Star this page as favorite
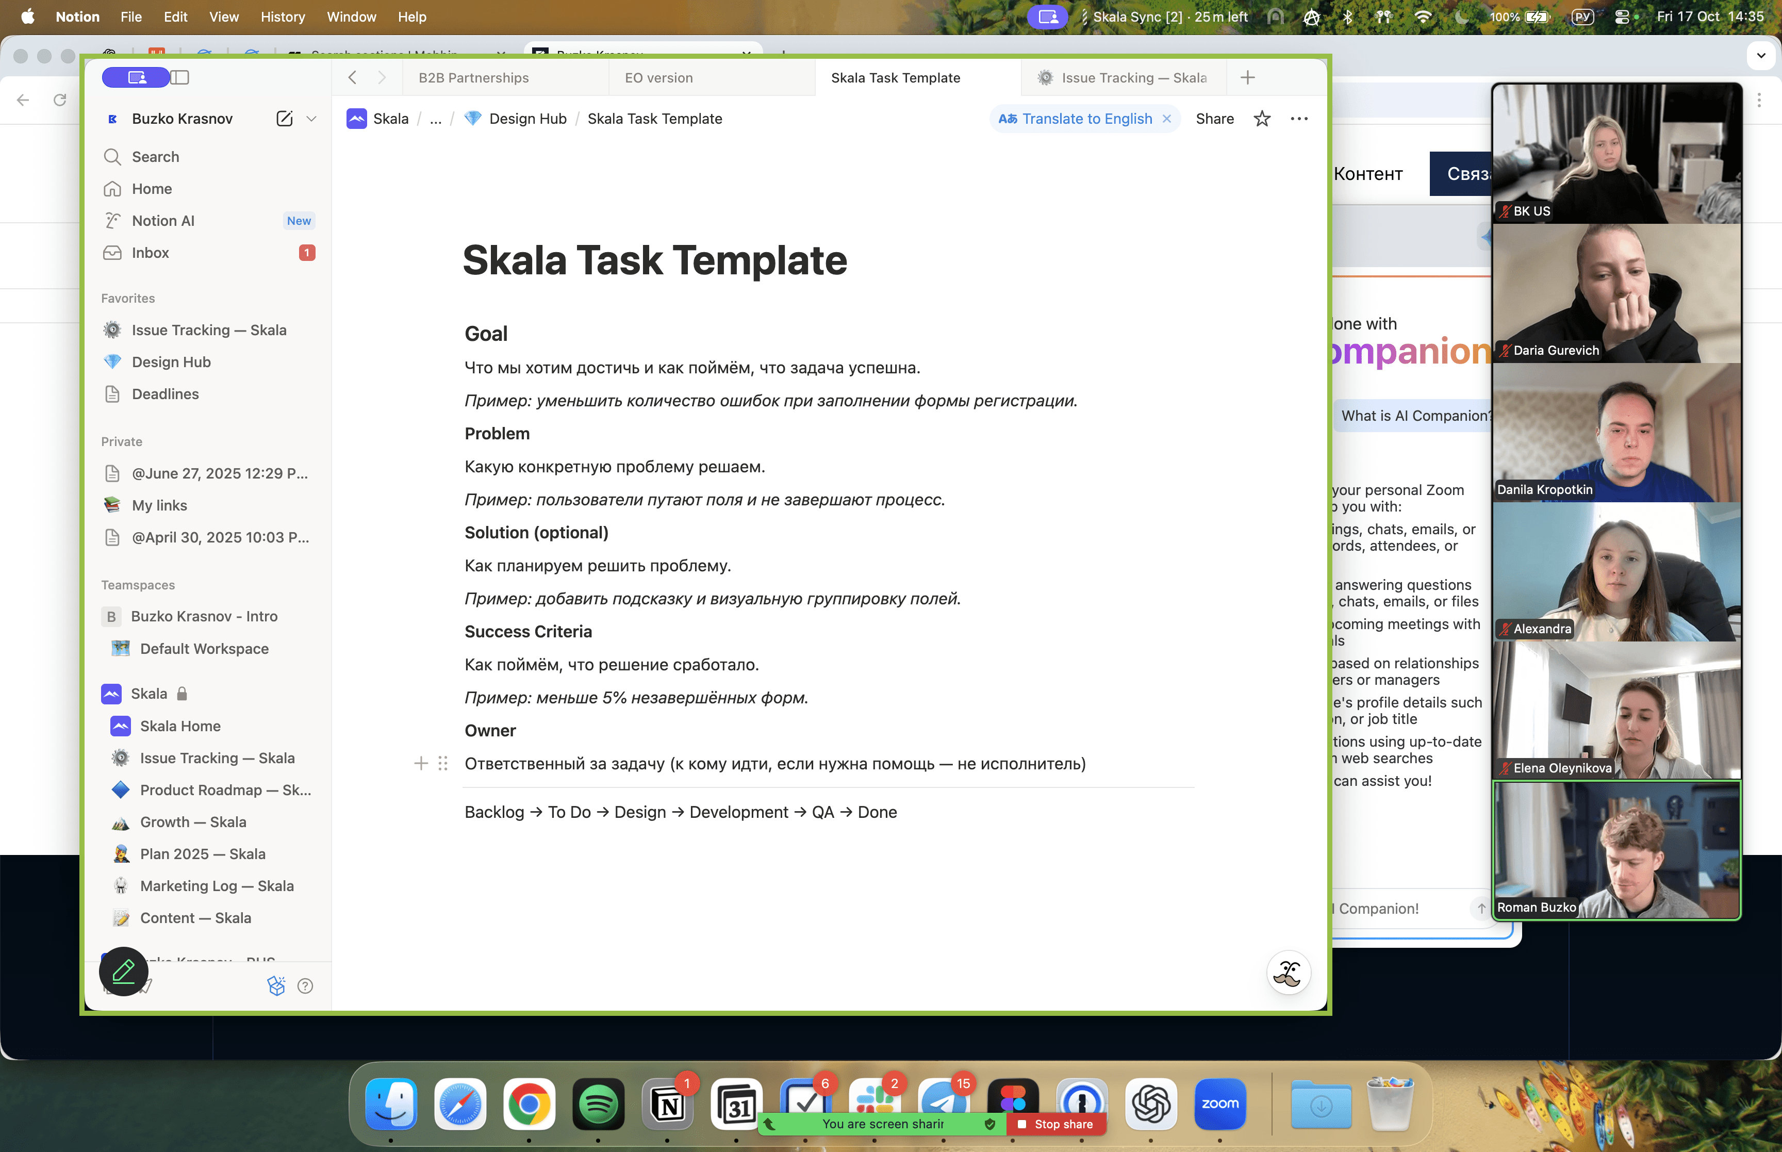The width and height of the screenshot is (1782, 1152). pyautogui.click(x=1262, y=118)
